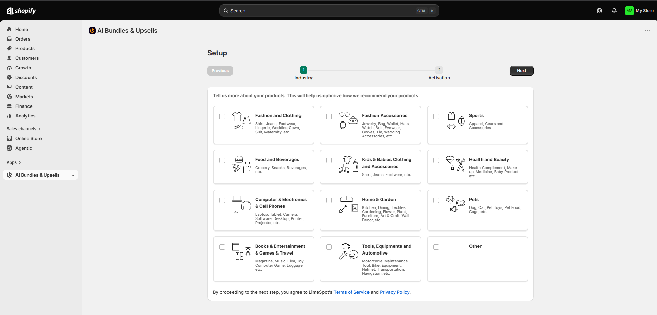Click the Next button
This screenshot has width=657, height=315.
point(521,71)
